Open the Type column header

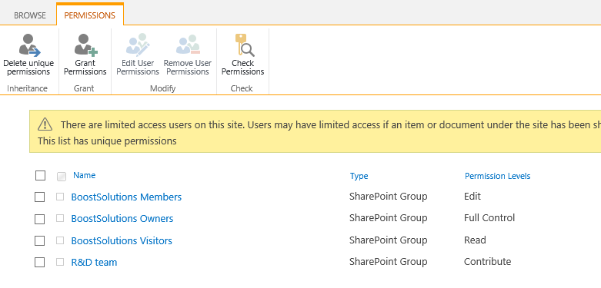359,176
